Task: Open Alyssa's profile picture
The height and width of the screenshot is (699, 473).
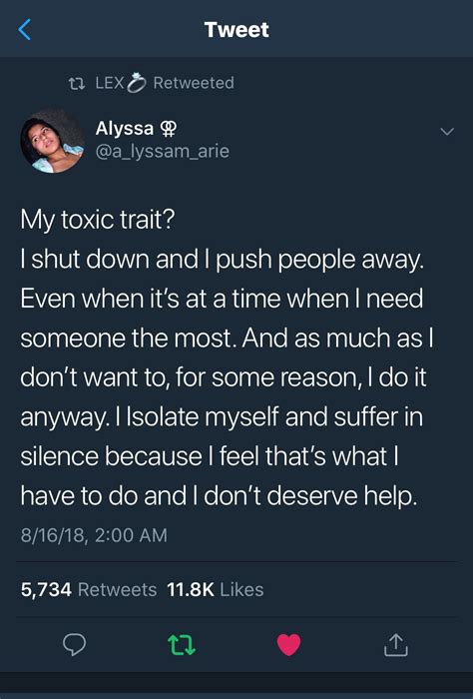Action: pyautogui.click(x=52, y=140)
